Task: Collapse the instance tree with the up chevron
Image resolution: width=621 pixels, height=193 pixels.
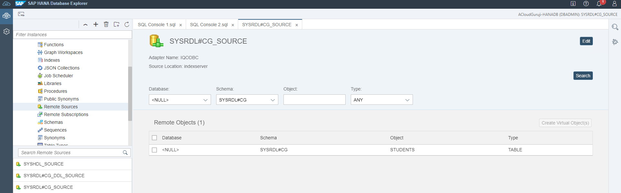Action: click(85, 25)
